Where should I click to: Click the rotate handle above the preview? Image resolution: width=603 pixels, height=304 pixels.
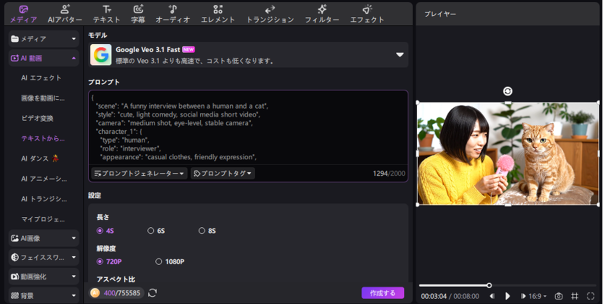click(x=508, y=91)
